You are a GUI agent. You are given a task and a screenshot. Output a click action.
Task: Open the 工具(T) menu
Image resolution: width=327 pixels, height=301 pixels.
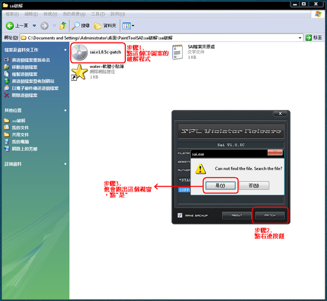98,14
